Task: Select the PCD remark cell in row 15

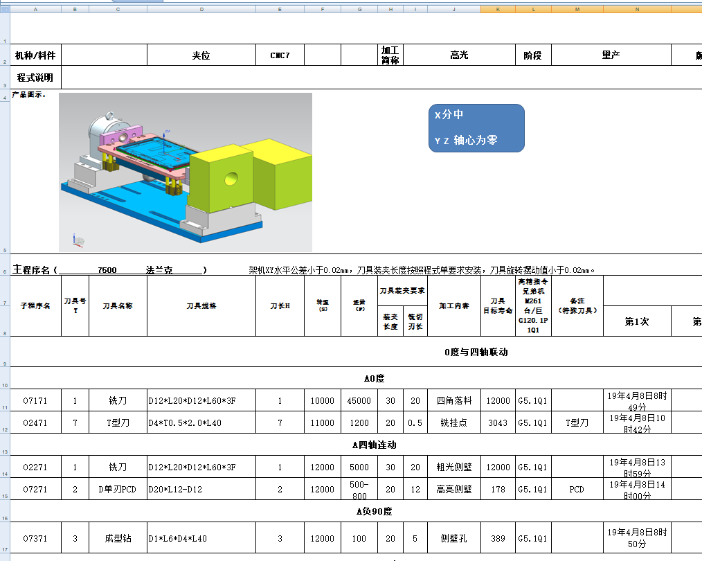Action: (x=577, y=489)
